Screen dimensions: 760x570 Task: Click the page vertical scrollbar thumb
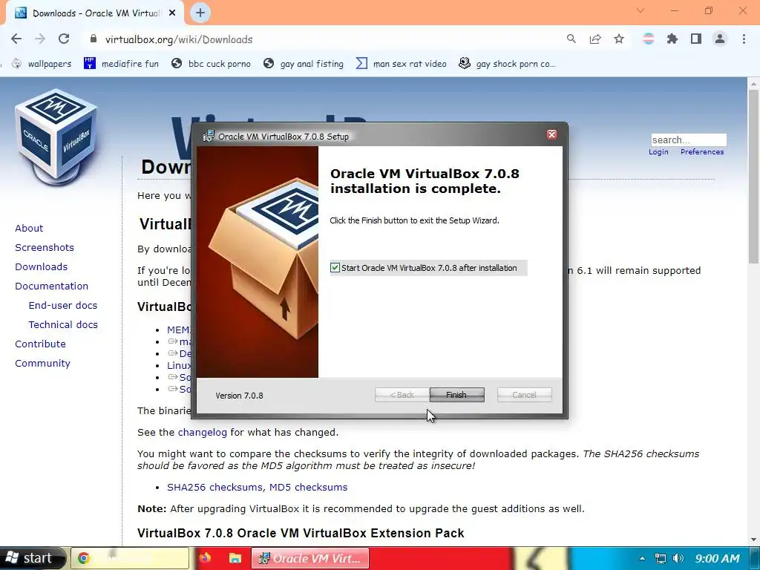pos(753,176)
